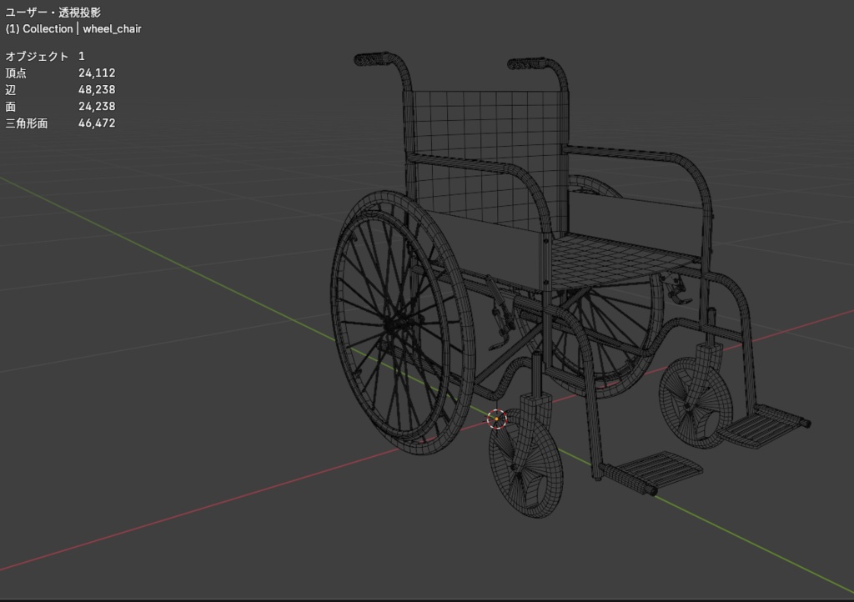Click the '三角形面' statistics label

[x=27, y=123]
